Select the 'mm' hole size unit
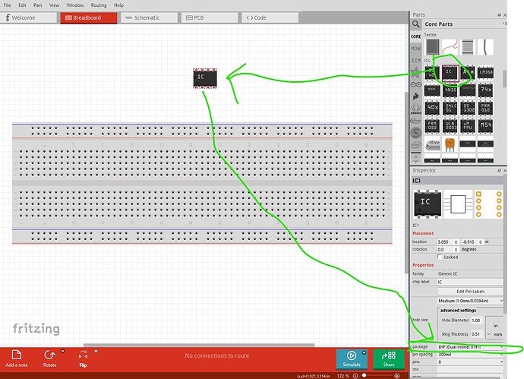The height and width of the screenshot is (379, 524). pos(497,333)
